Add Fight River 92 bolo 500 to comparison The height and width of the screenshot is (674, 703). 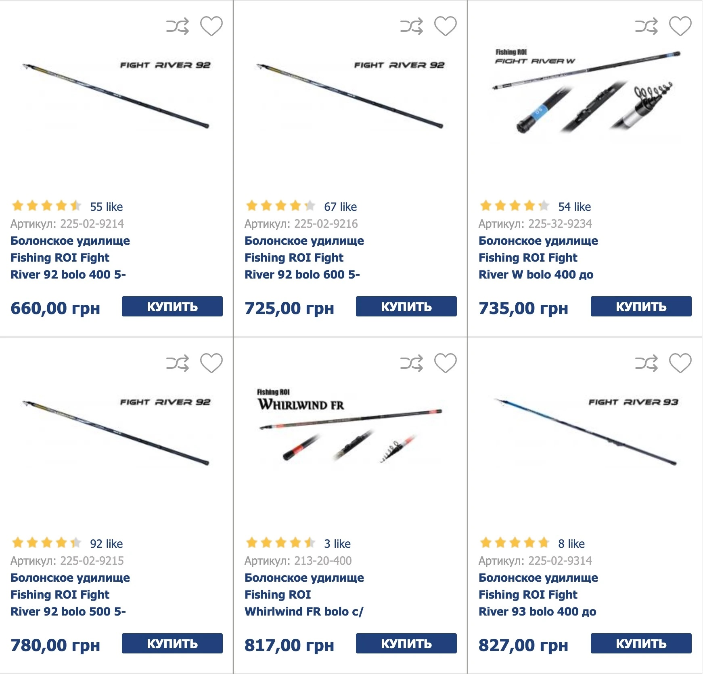178,363
